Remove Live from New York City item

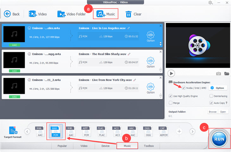pos(160,78)
